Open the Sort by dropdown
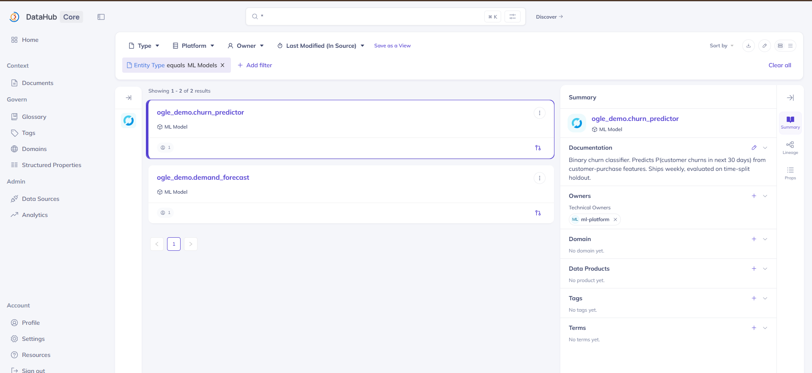The width and height of the screenshot is (812, 373). tap(721, 46)
